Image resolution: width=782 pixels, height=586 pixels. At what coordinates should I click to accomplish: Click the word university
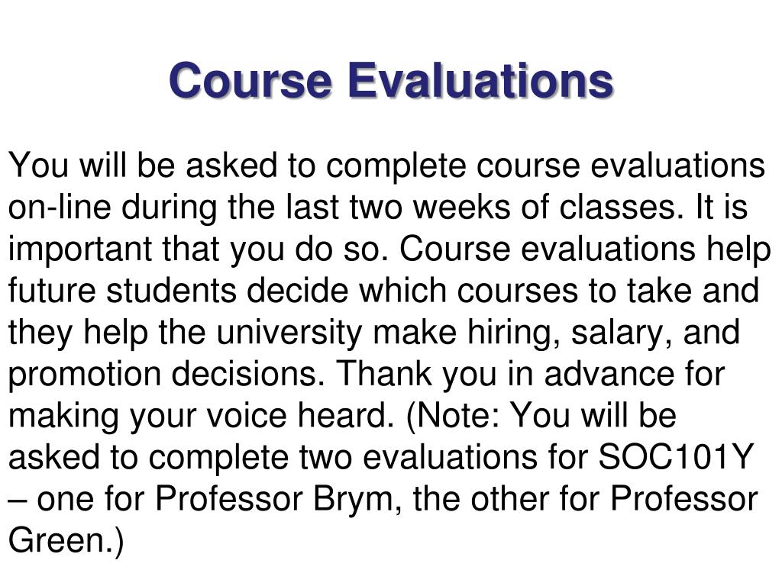pos(289,333)
